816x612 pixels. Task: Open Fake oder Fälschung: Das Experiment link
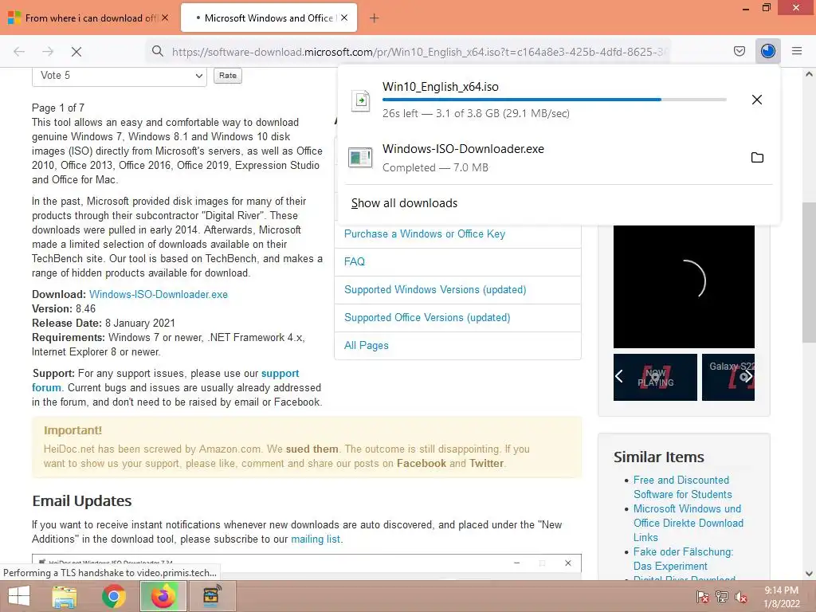coord(683,559)
